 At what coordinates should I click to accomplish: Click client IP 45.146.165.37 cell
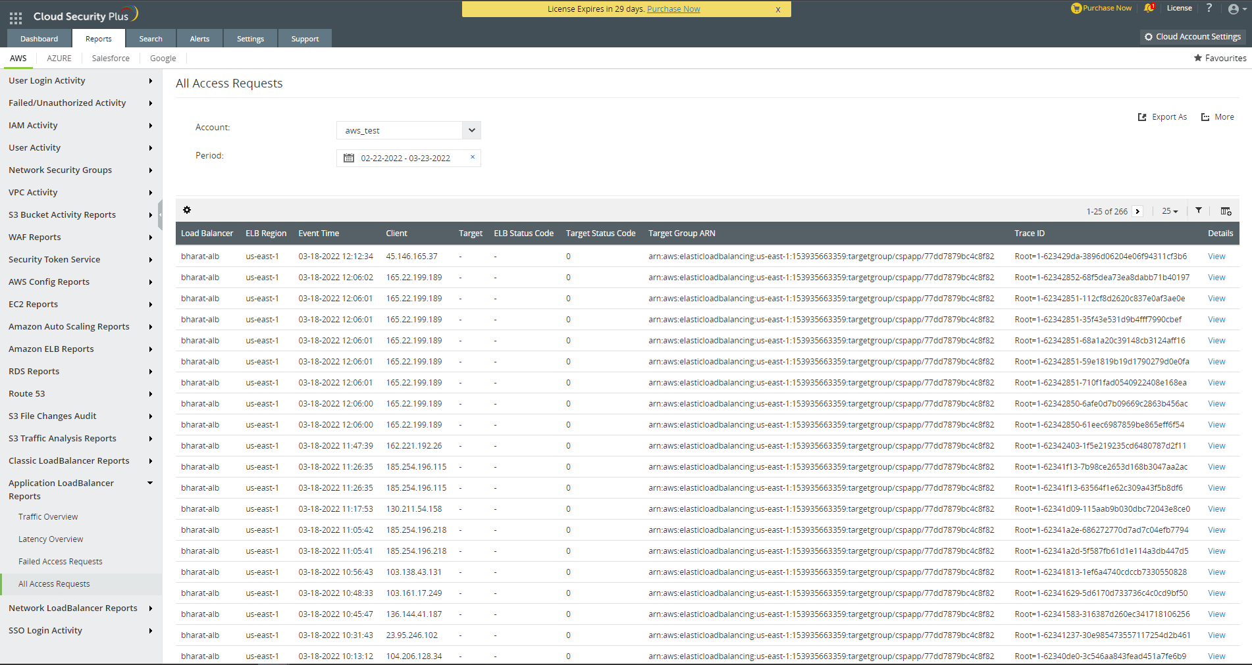tap(411, 257)
